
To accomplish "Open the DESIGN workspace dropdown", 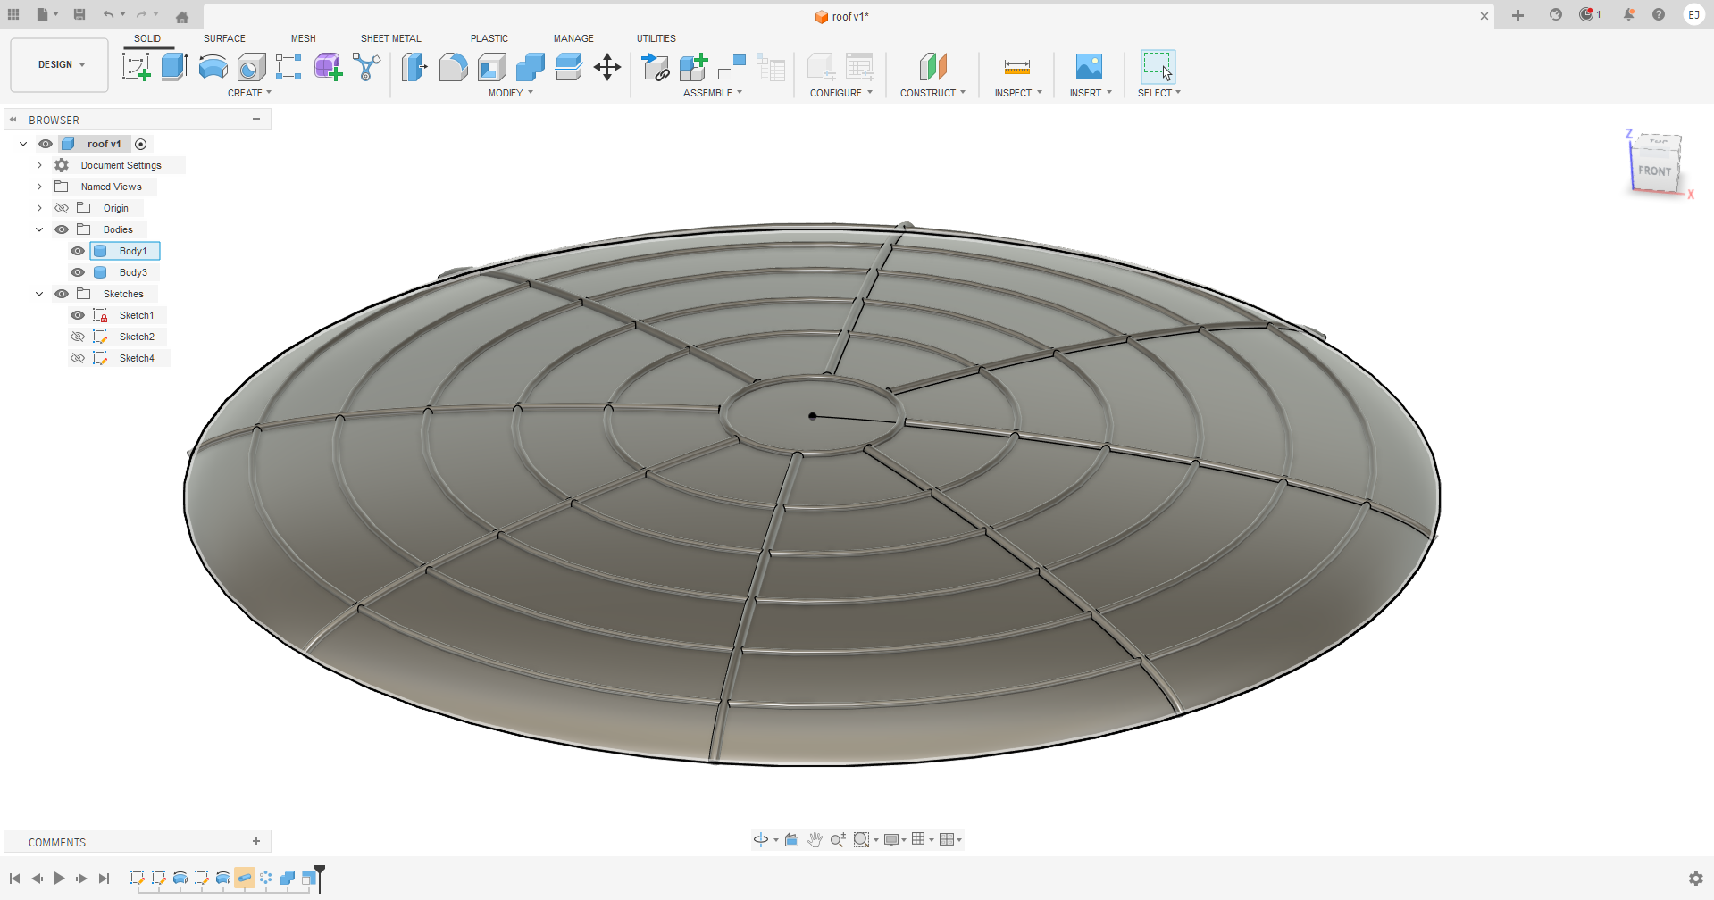I will point(60,64).
